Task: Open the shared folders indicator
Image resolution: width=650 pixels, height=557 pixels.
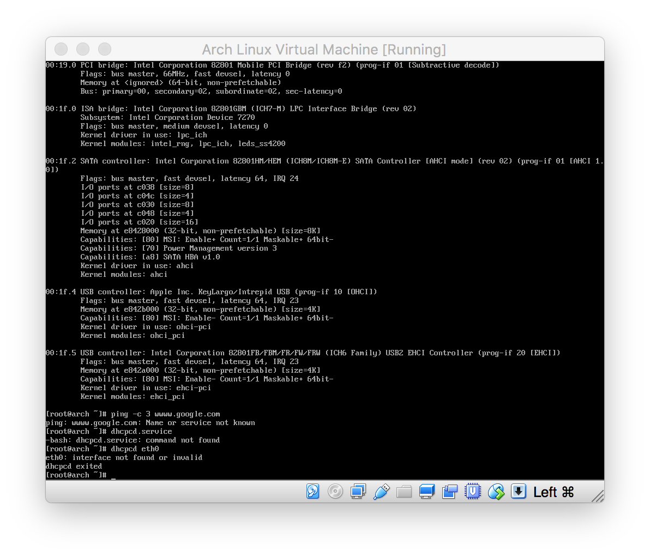Action: pos(404,492)
